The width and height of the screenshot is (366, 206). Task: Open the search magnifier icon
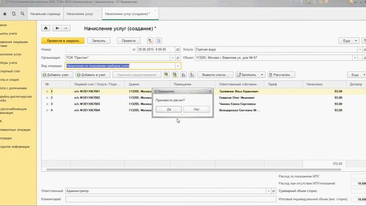[x=22, y=14]
